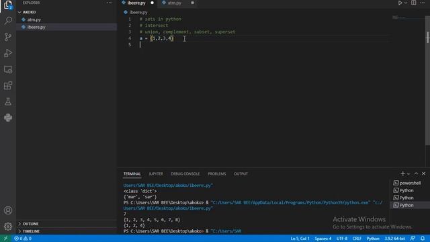Select ibeere.py in Explorer
430x242 pixels.
coord(67,27)
